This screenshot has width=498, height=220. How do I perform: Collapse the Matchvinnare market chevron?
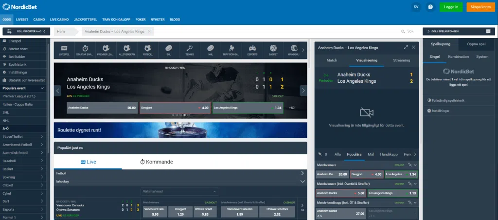415,165
